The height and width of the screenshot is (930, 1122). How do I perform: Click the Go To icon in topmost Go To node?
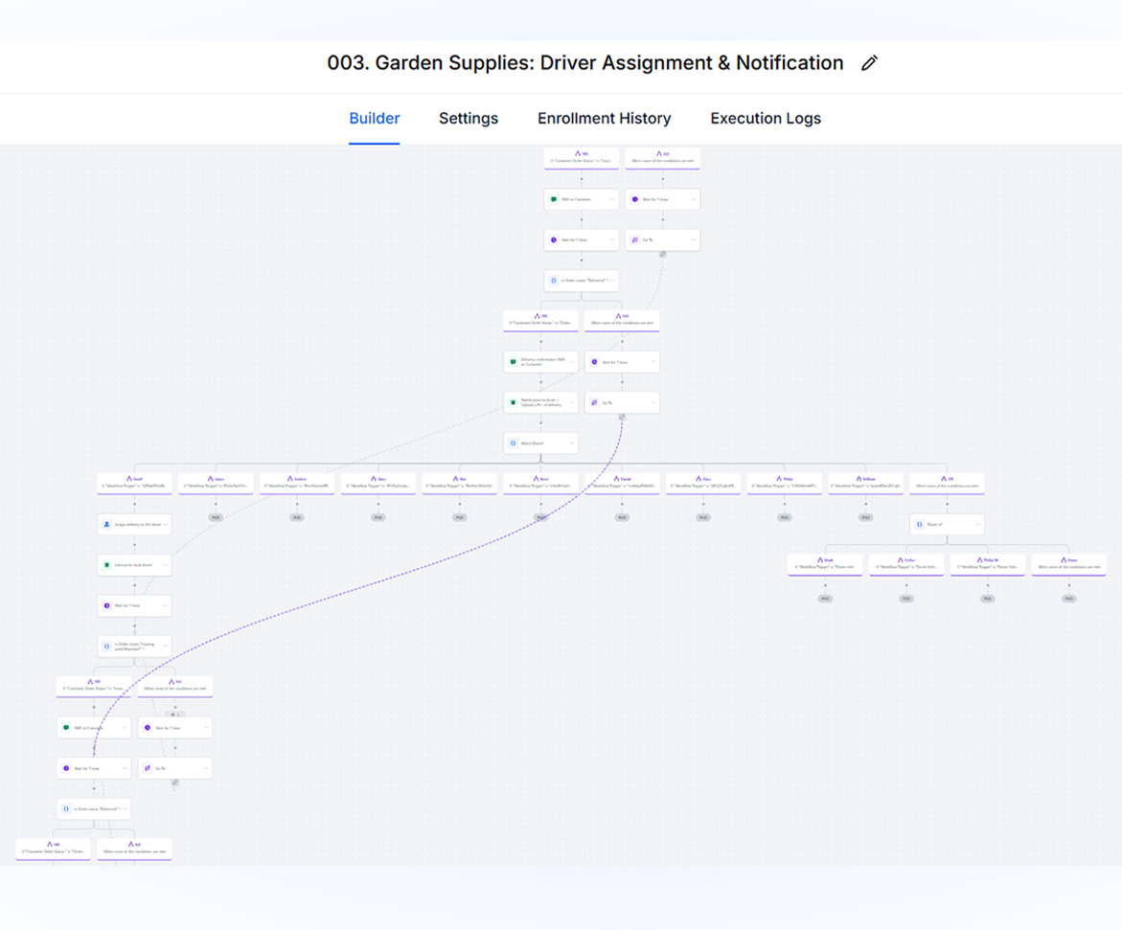634,240
